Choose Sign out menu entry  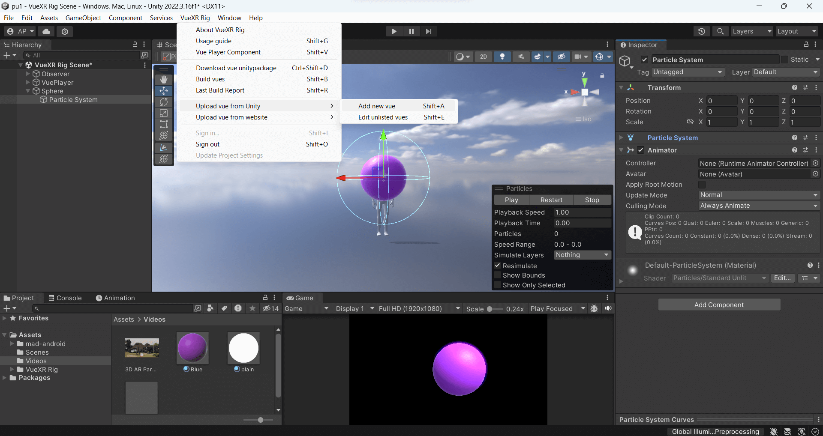click(259, 144)
